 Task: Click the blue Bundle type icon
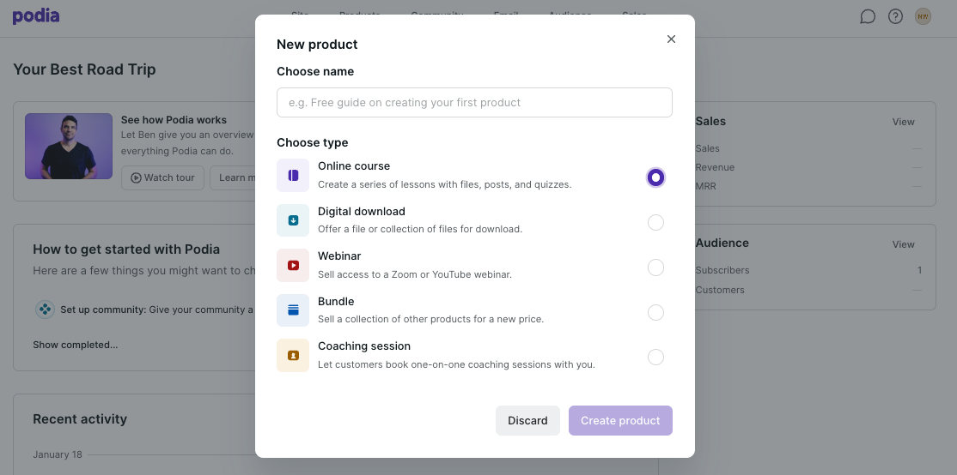pyautogui.click(x=293, y=310)
